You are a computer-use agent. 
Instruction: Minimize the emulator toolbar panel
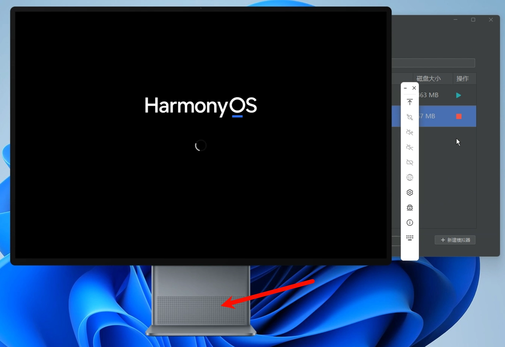point(405,88)
